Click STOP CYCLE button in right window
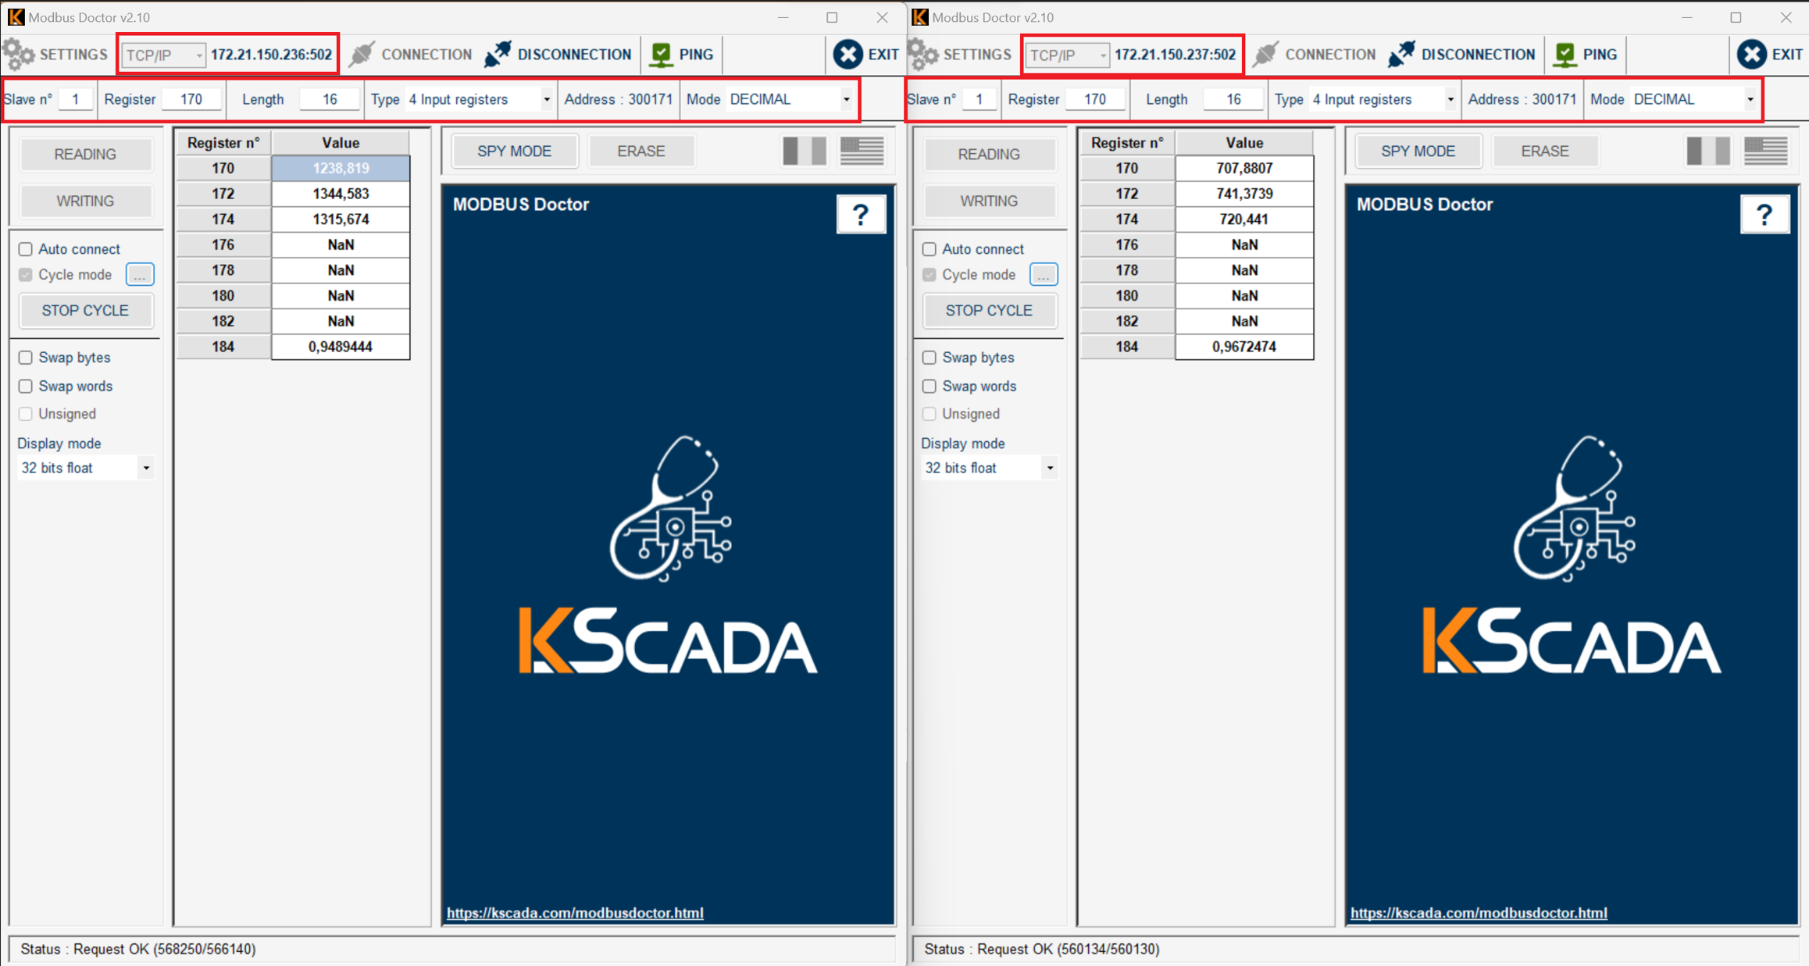This screenshot has width=1809, height=966. tap(988, 311)
